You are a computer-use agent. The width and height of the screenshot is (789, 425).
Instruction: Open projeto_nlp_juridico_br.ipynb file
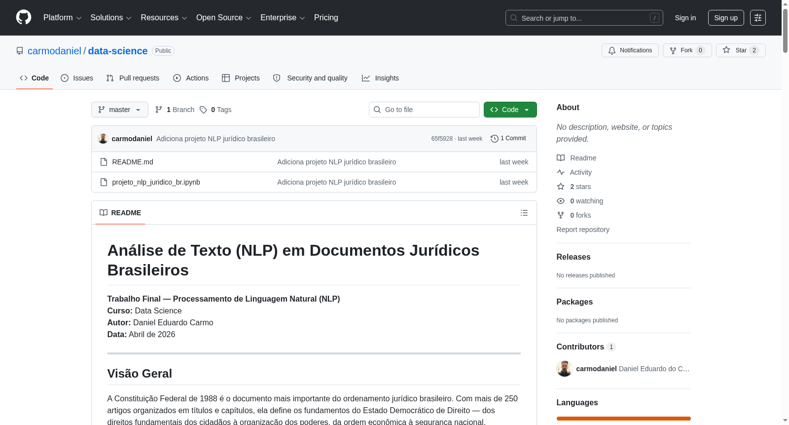156,182
